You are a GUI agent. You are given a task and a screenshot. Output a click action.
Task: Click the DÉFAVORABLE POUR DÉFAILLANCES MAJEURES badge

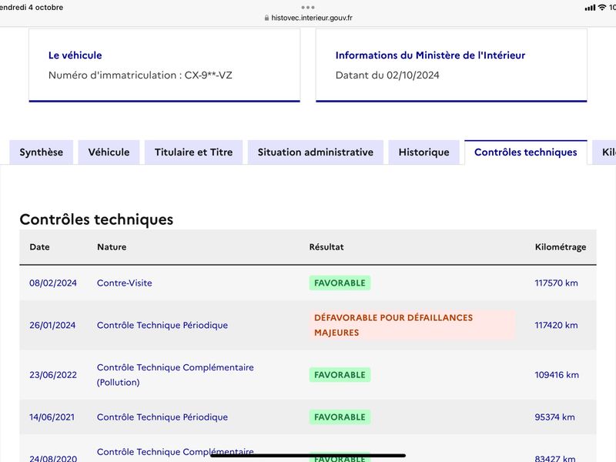pyautogui.click(x=412, y=325)
